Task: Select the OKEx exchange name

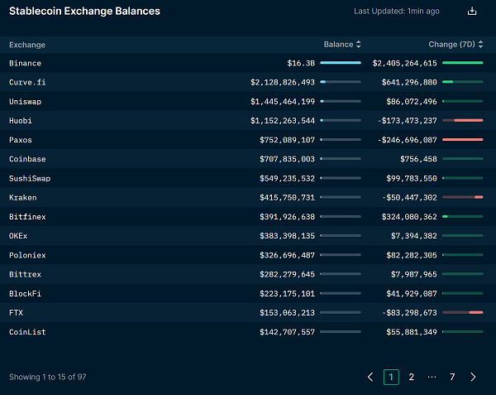Action: point(18,236)
